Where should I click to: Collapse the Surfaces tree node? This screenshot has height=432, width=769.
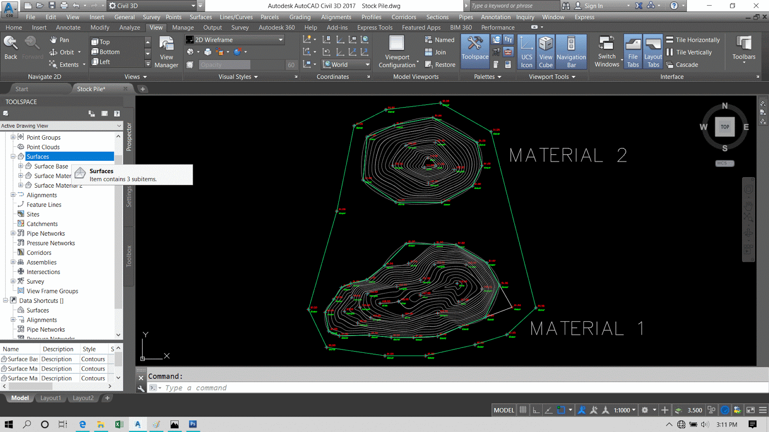[x=13, y=156]
